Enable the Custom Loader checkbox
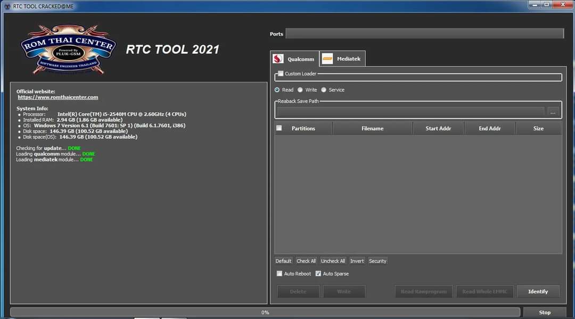 (281, 73)
